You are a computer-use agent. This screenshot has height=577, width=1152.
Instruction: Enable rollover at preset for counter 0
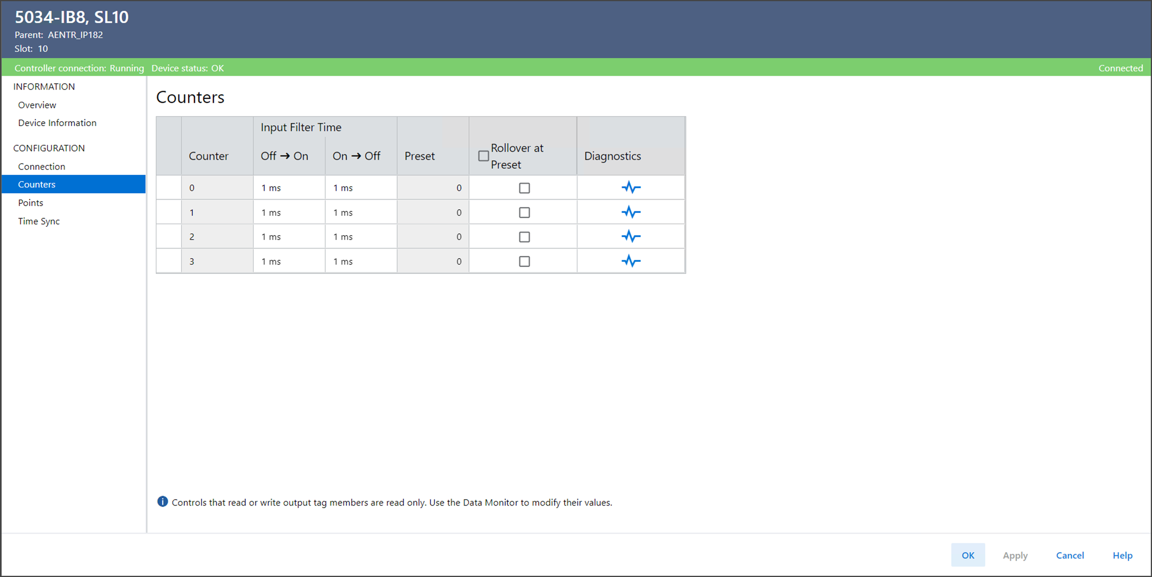pos(524,188)
